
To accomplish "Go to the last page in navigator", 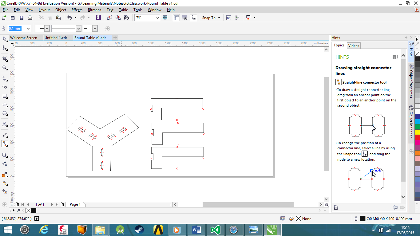I will pos(57,205).
